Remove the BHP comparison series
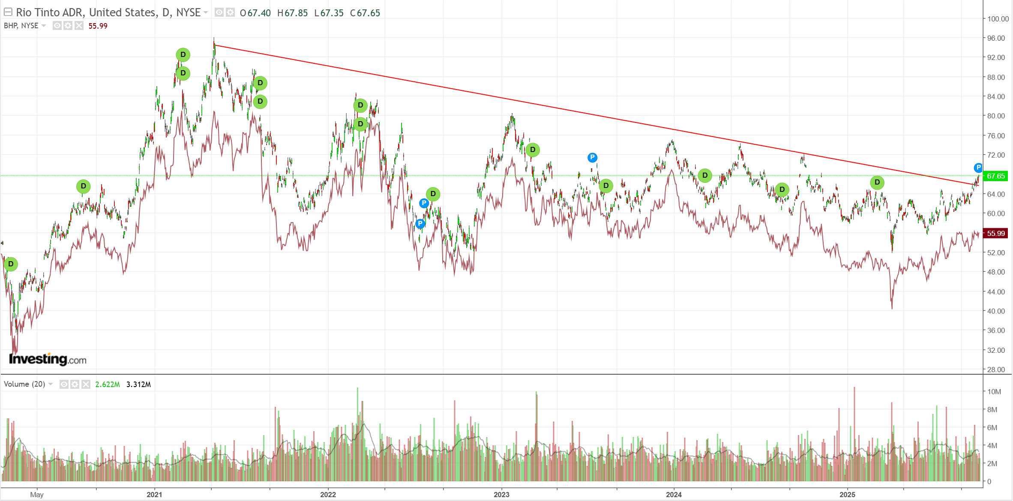1013x501 pixels. [x=79, y=26]
